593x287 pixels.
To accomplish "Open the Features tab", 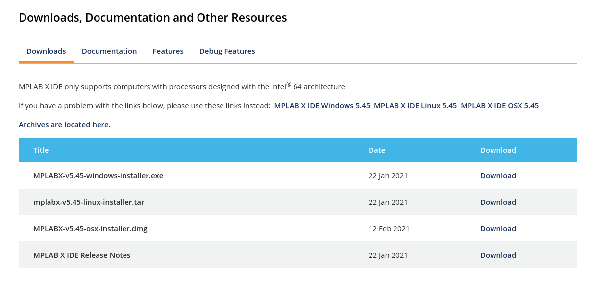I will tap(168, 51).
